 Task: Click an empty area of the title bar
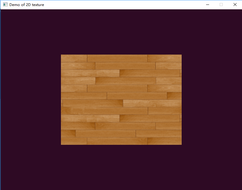121,5
